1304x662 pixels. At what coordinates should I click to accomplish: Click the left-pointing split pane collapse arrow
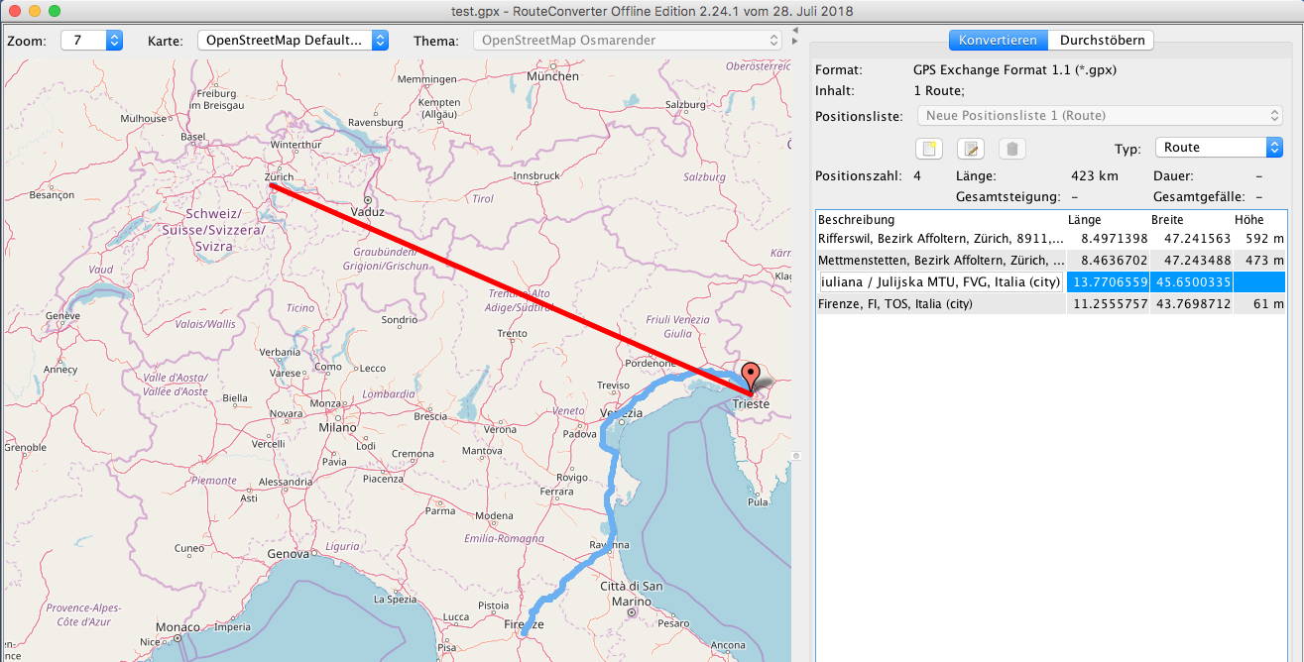[794, 31]
